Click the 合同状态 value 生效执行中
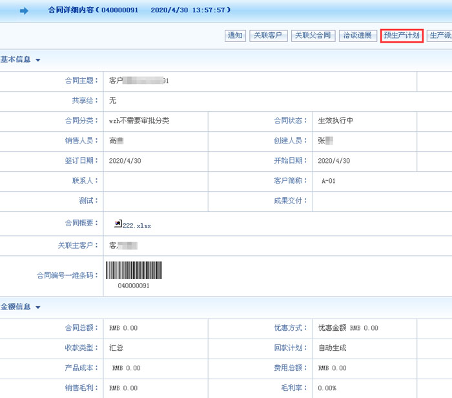Screen dimensions: 452x398 pos(336,121)
